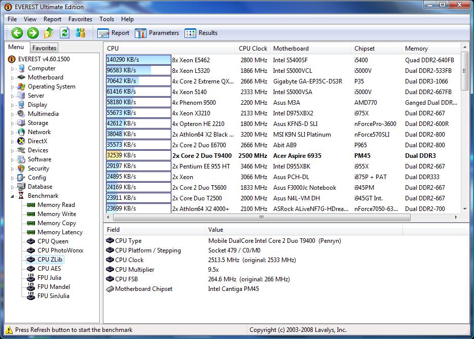This screenshot has height=339, width=474.
Task: Select the Display icon in tree
Action: pyautogui.click(x=21, y=105)
